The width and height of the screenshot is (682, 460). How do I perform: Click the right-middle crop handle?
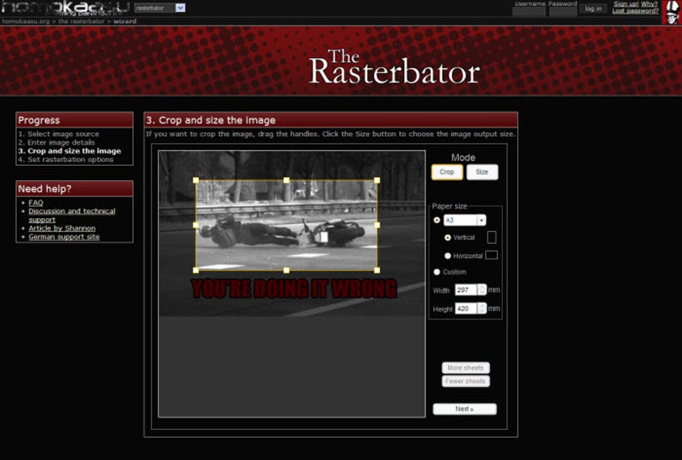pos(376,225)
